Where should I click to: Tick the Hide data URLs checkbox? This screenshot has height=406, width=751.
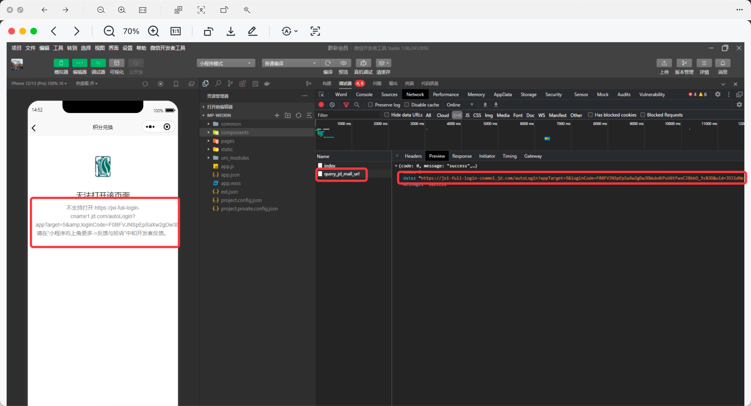[x=387, y=115]
